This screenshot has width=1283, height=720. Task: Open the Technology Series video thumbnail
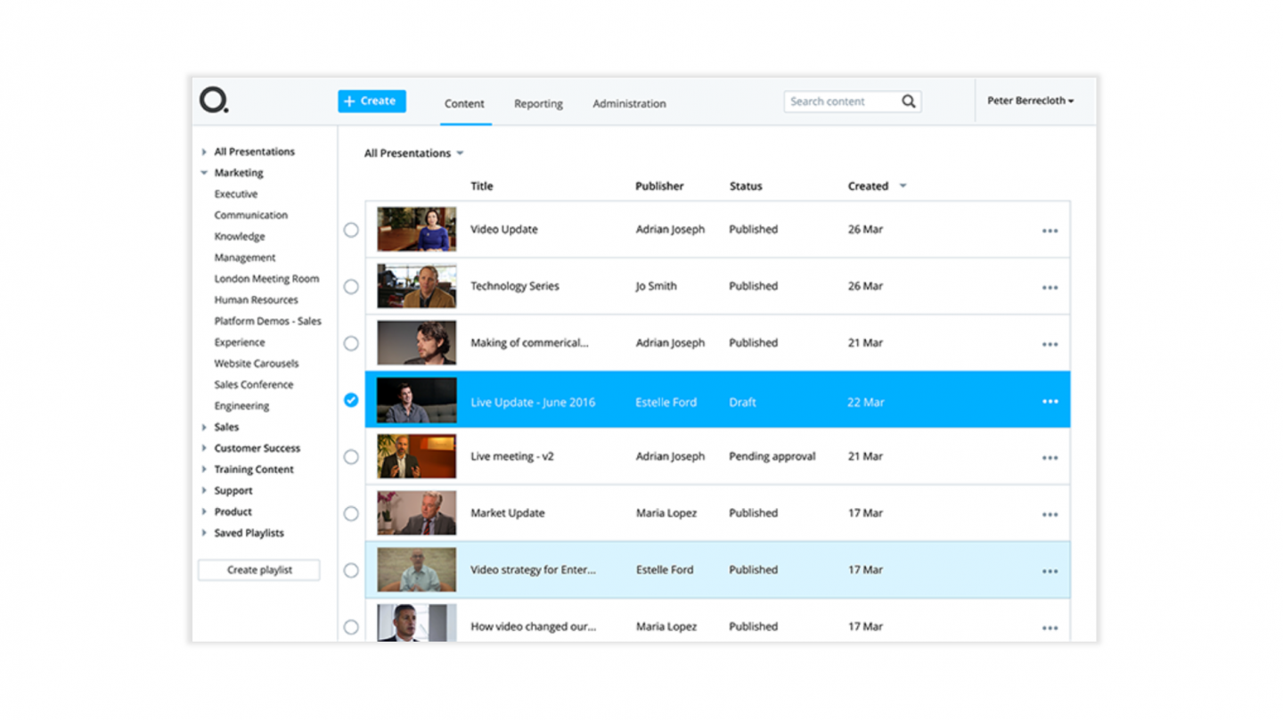[416, 286]
